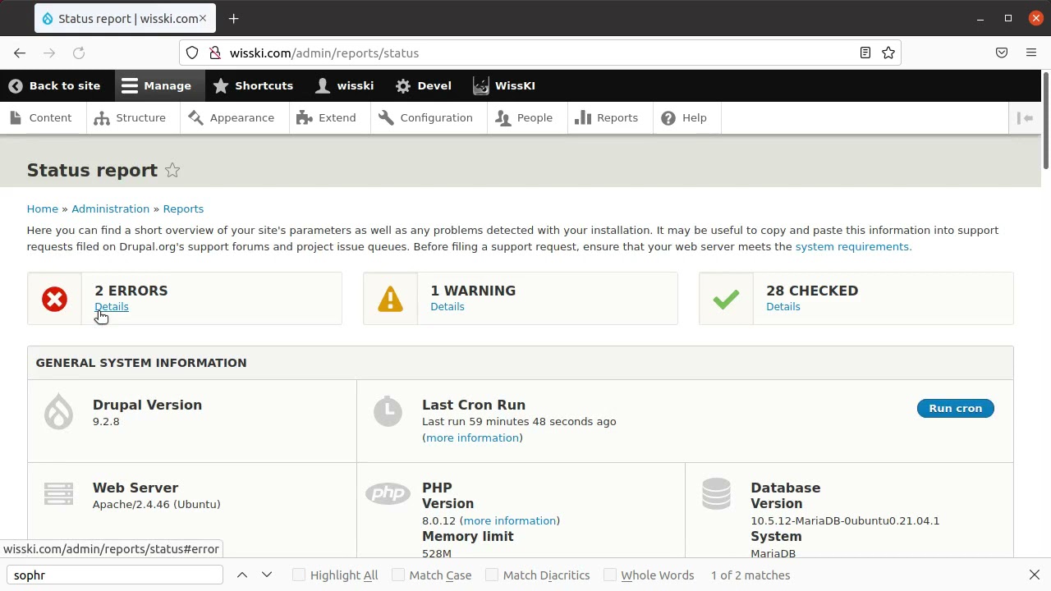This screenshot has width=1051, height=591.
Task: Jump to the previous find match
Action: [x=242, y=575]
